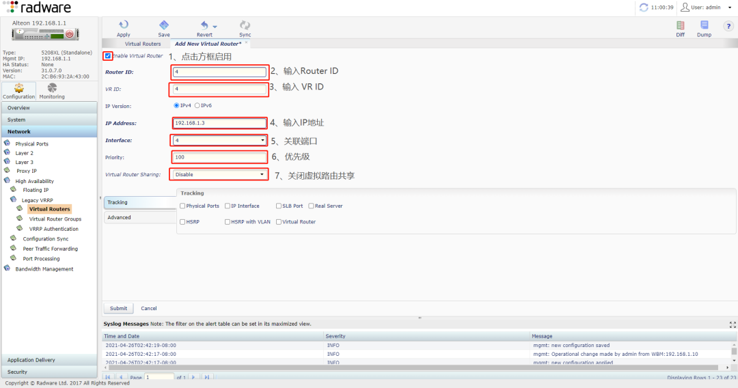Click the Submit button
This screenshot has width=738, height=388.
point(118,308)
